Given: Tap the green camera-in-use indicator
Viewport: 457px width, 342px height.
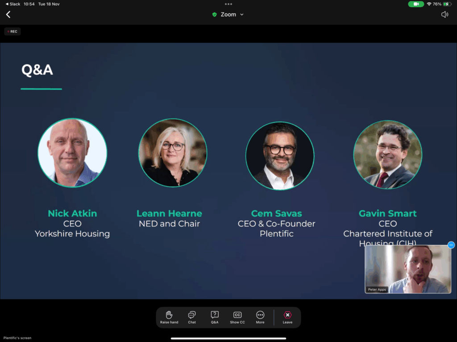Looking at the screenshot, I should [x=416, y=4].
